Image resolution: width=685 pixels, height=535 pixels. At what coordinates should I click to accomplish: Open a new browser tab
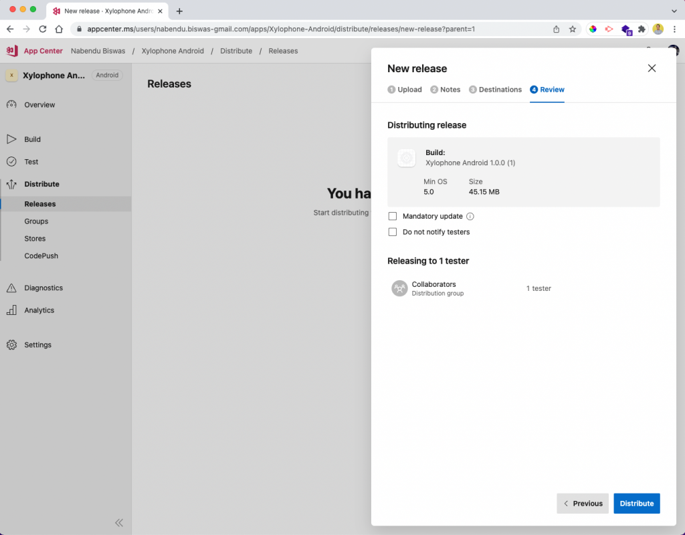pos(179,11)
